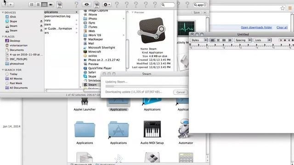The image size is (294, 165).
Task: Click the app search field
Action: click(200, 5)
